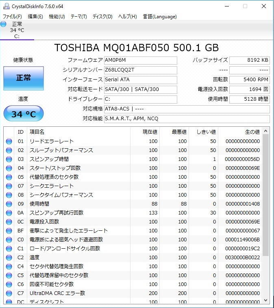Click the drive letter field C:
This screenshot has width=274, height=308.
(141, 99)
